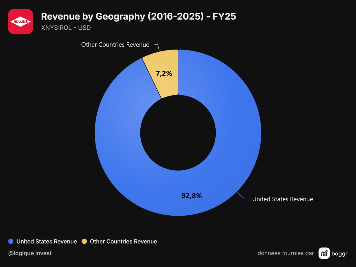Screen dimensions: 356x267
Task: Click the United States Revenue callout label
Action: [x=282, y=199]
